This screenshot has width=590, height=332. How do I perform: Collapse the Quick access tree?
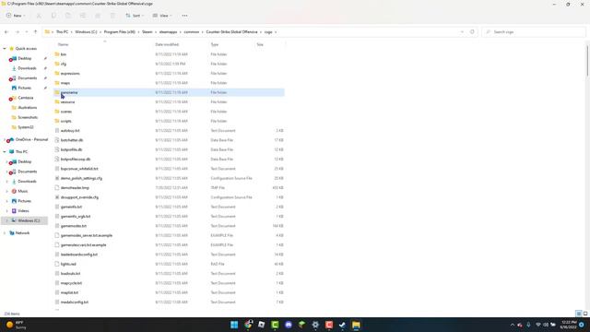tap(5, 49)
